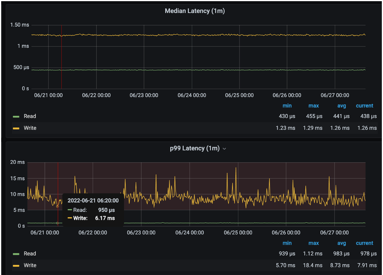Click yellow Write color swatch in Median legend
This screenshot has width=383, height=275.
tap(16, 129)
